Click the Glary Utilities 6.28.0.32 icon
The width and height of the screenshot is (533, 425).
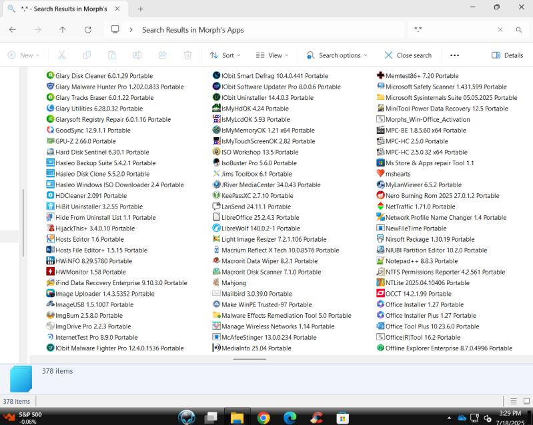coord(50,109)
